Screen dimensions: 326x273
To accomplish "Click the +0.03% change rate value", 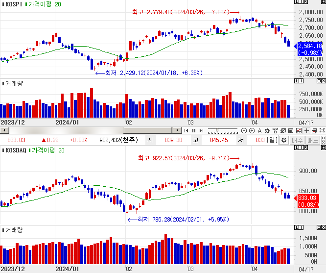I will click(79, 140).
